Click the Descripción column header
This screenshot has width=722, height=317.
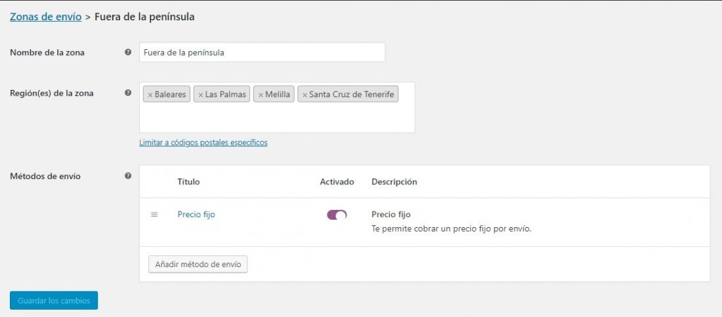tap(394, 182)
